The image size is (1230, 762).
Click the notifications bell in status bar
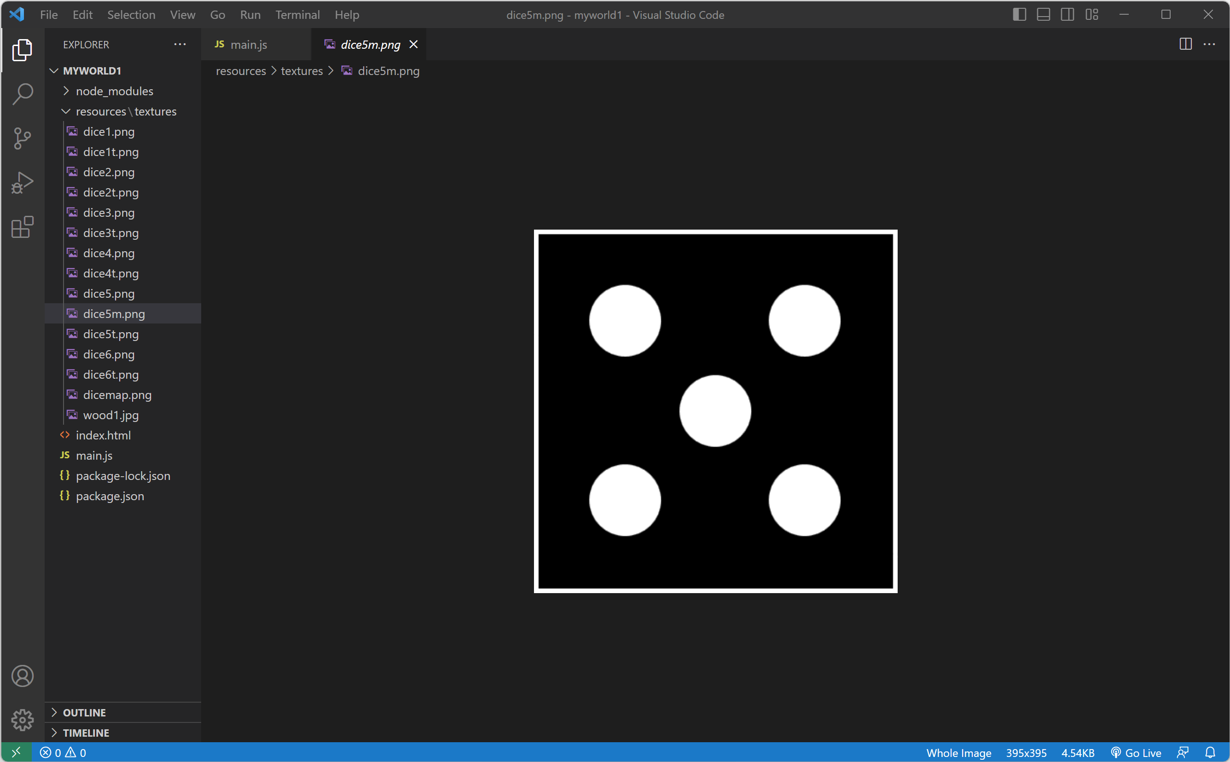click(x=1210, y=752)
